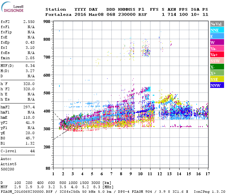Click the hmF2 value 297.4
Image resolution: width=226 pixels, height=194 pixels.
tap(29, 107)
